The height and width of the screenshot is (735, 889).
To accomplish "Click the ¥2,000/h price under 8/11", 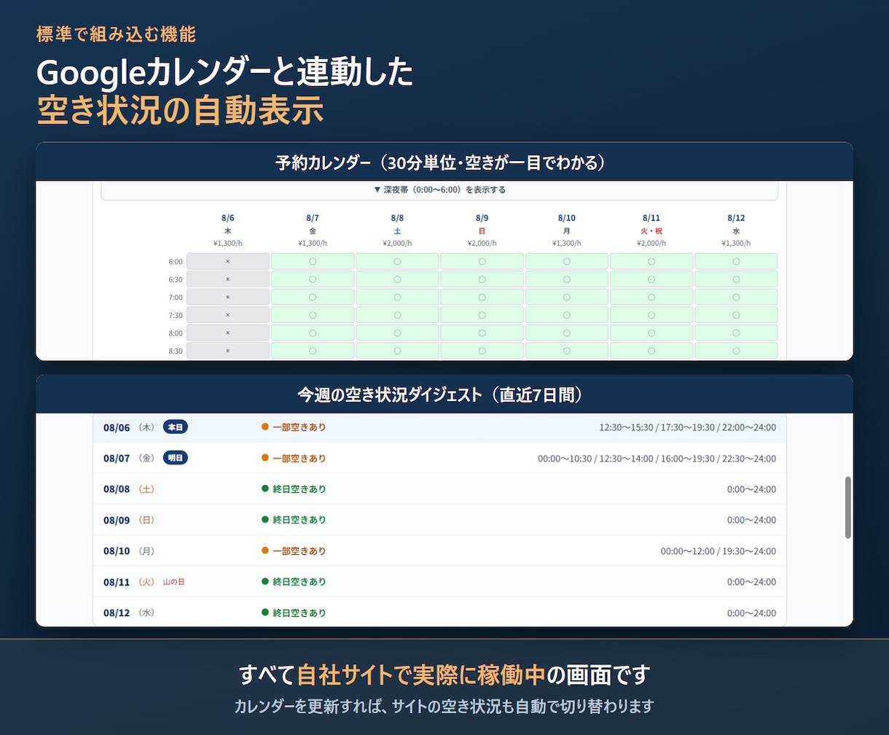I will 651,244.
